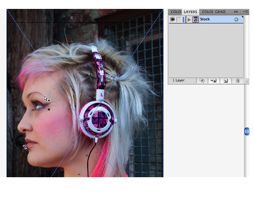Select the Stock layer name
This screenshot has height=198, width=254.
pyautogui.click(x=205, y=19)
